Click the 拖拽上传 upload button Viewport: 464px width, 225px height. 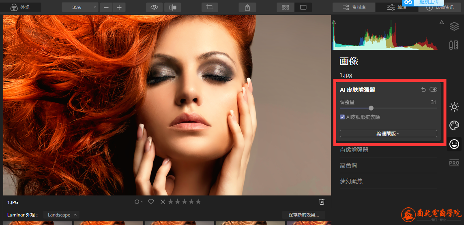pyautogui.click(x=423, y=2)
